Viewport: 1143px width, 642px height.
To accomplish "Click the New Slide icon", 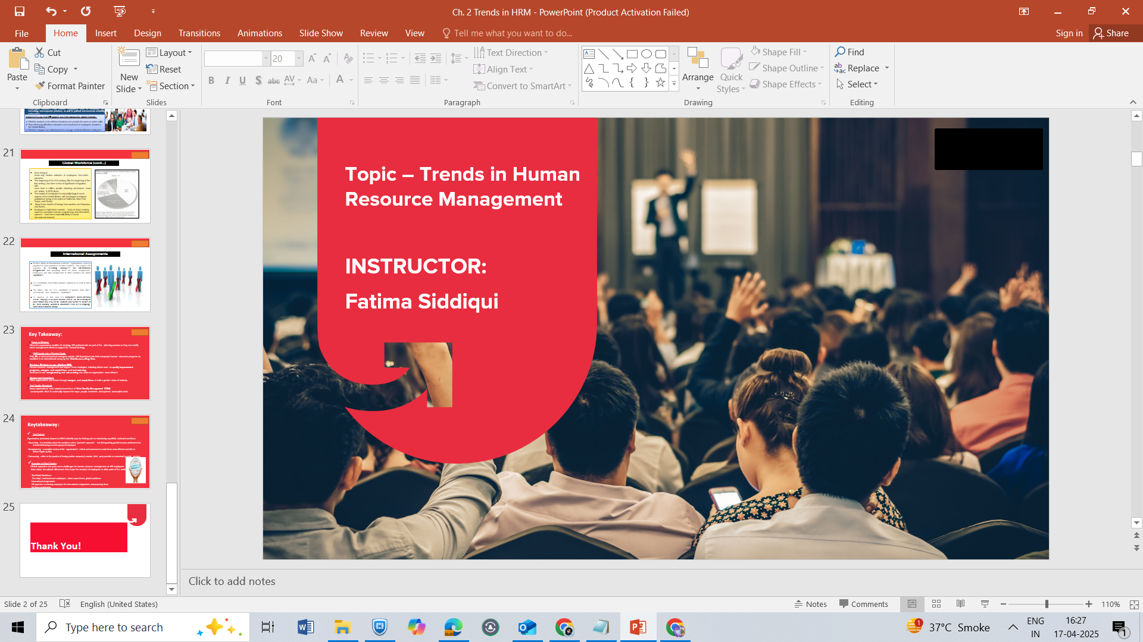I will coord(129,58).
